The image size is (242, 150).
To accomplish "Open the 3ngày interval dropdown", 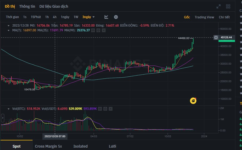I will coord(88,17).
